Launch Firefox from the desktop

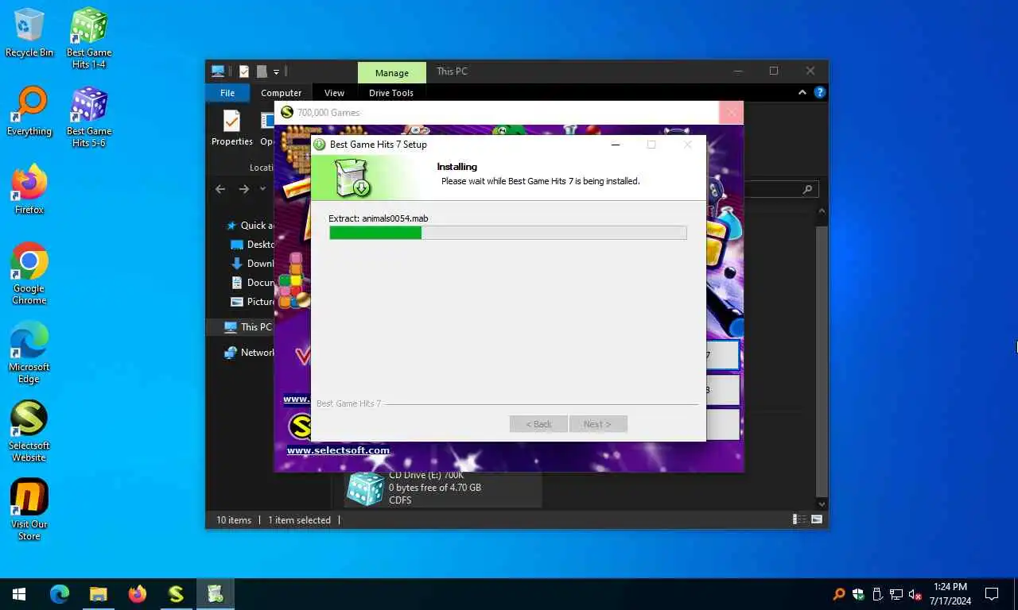(x=29, y=190)
